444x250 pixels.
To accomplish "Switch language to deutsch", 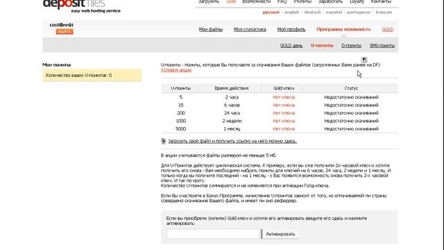I will pos(312,12).
